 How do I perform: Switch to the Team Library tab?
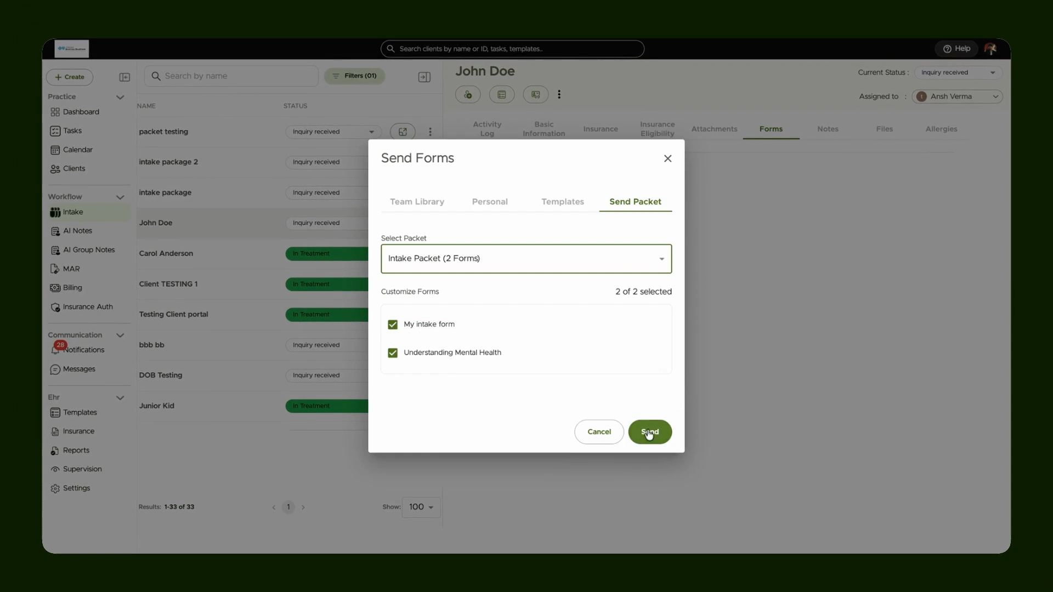417,202
